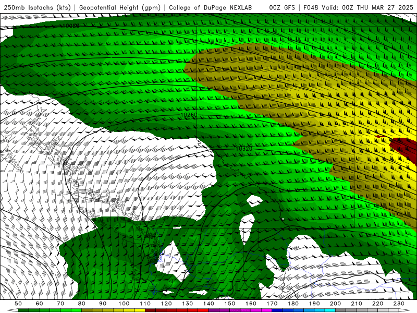This screenshot has width=417, height=313.
Task: Click the colorbar label 60
Action: [40, 304]
